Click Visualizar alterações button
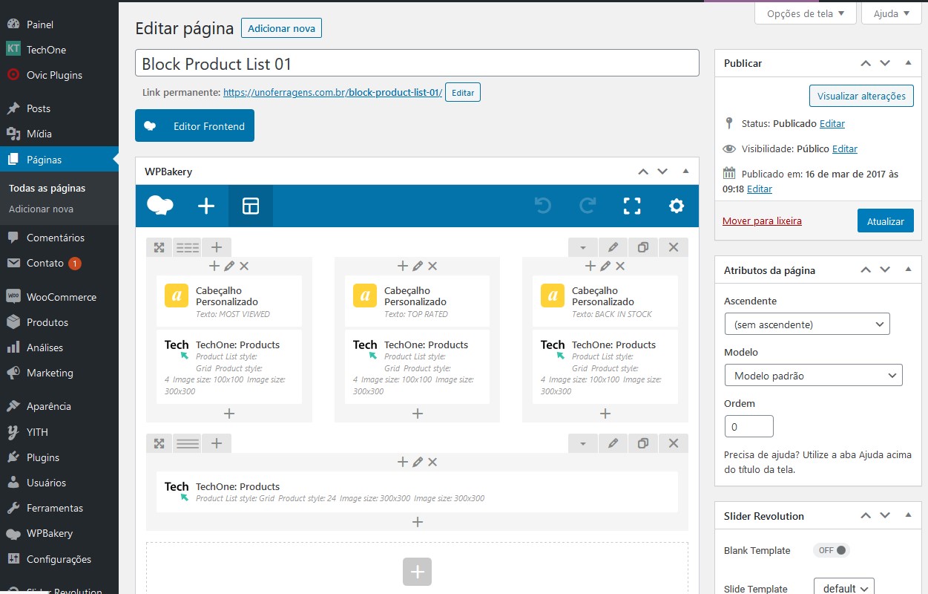Image resolution: width=928 pixels, height=594 pixels. (x=861, y=96)
